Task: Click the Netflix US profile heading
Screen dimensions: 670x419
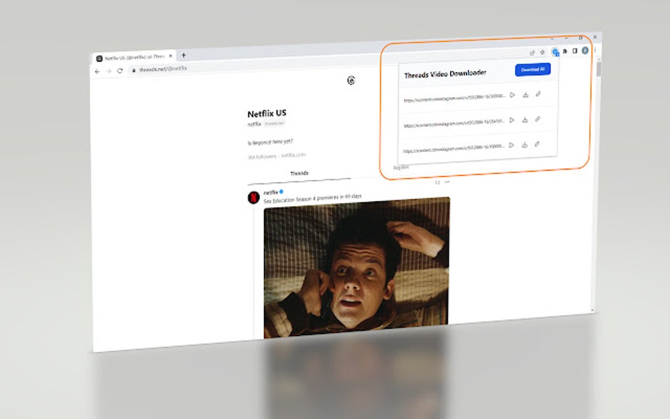Action: pyautogui.click(x=267, y=114)
